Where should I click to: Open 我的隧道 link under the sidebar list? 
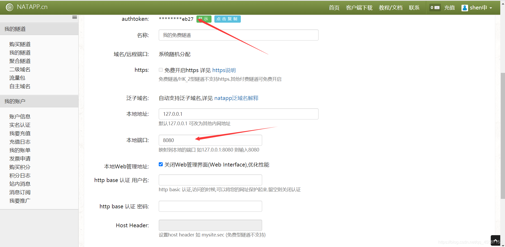click(x=20, y=53)
